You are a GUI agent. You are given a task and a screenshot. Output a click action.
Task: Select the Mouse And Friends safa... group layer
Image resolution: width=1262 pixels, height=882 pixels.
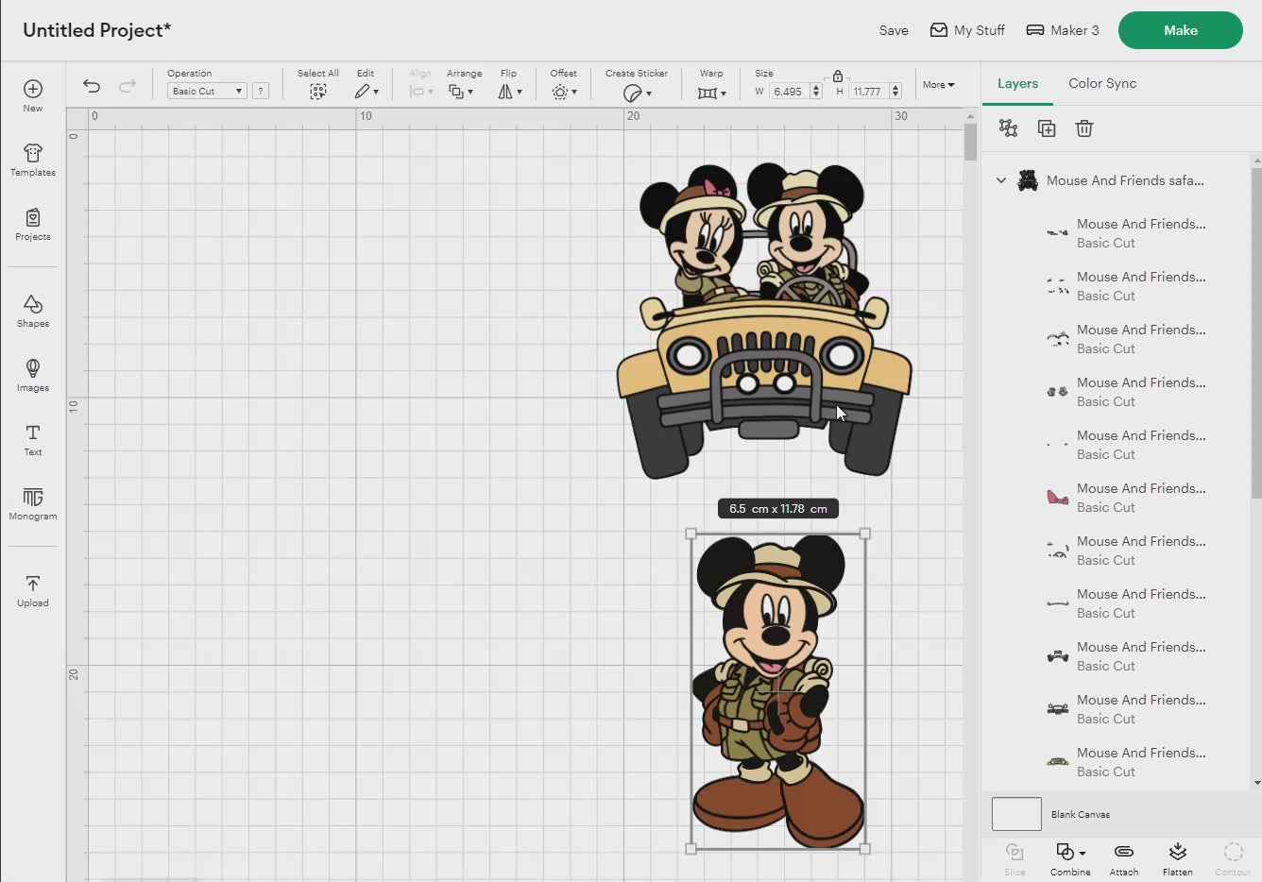tap(1124, 180)
